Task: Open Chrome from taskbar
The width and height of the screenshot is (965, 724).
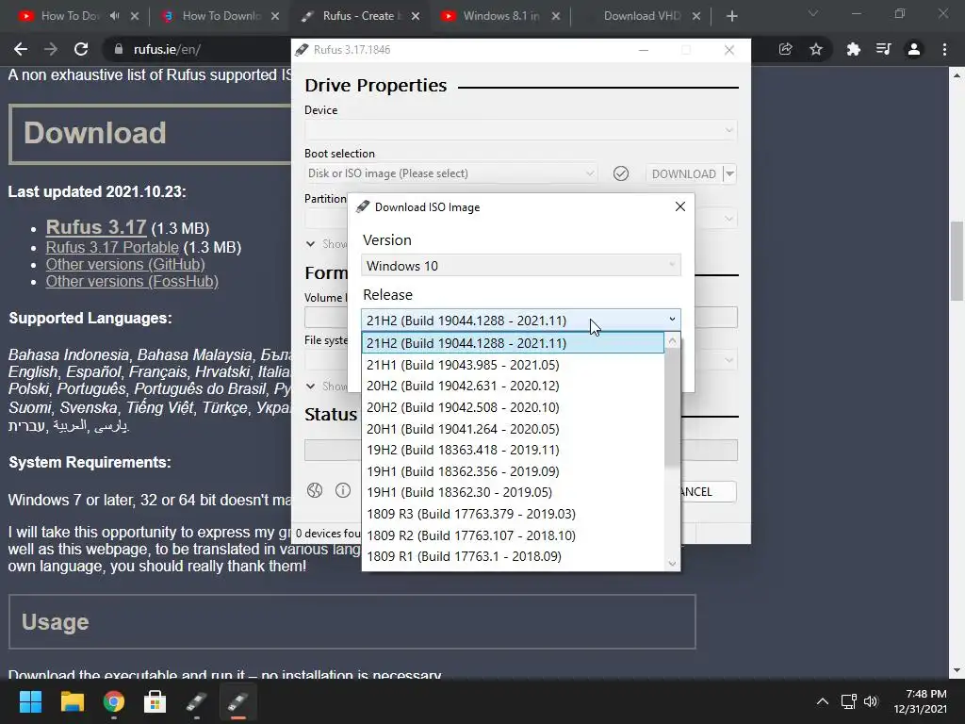Action: [x=114, y=701]
